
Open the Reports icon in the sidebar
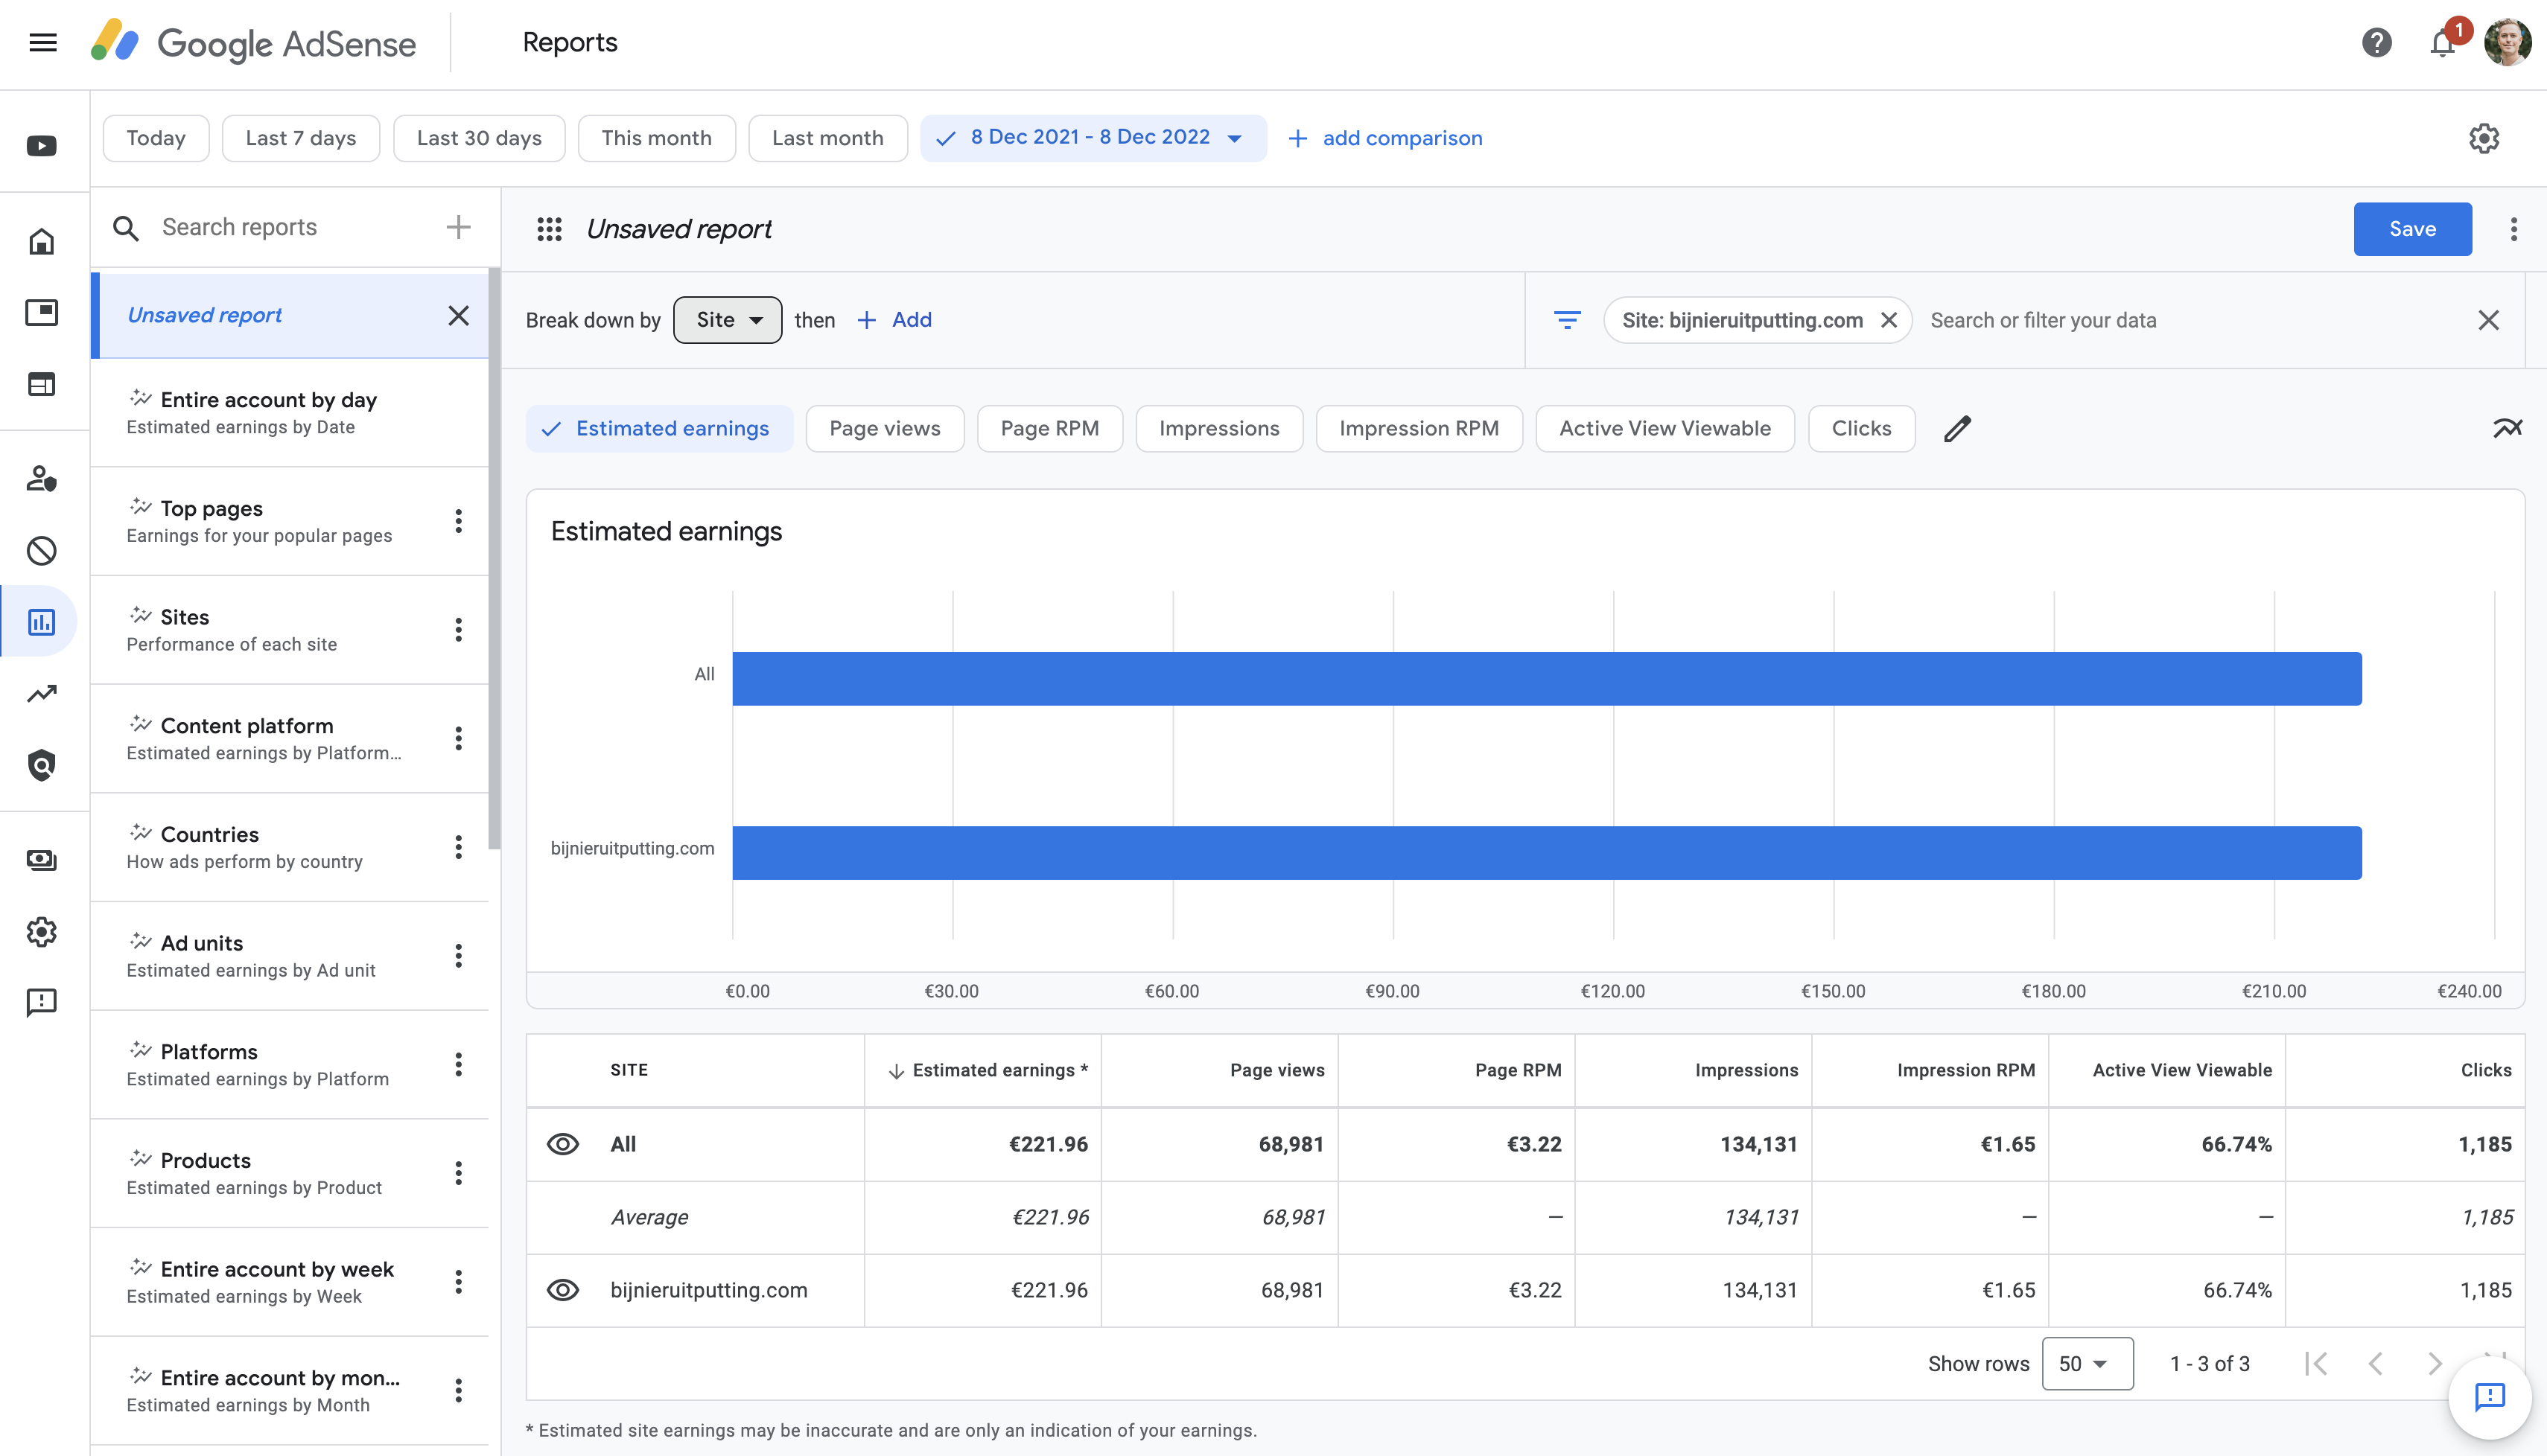click(x=42, y=622)
